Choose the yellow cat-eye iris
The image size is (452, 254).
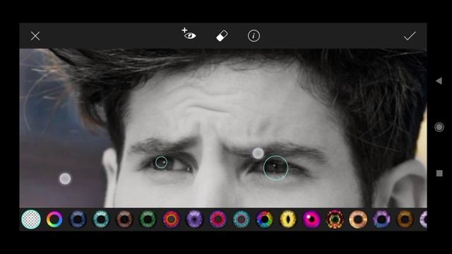288,219
